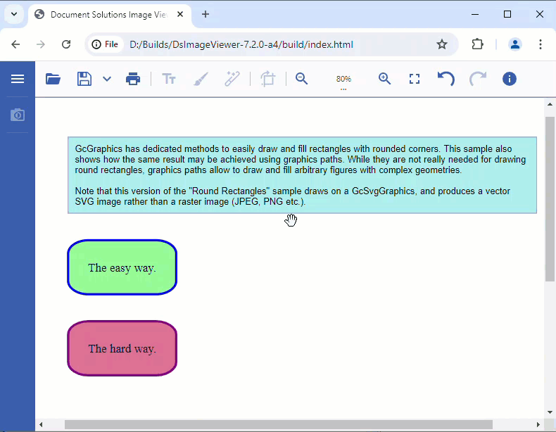This screenshot has height=432, width=556.
Task: Open the hamburger sidebar menu
Action: [x=18, y=79]
